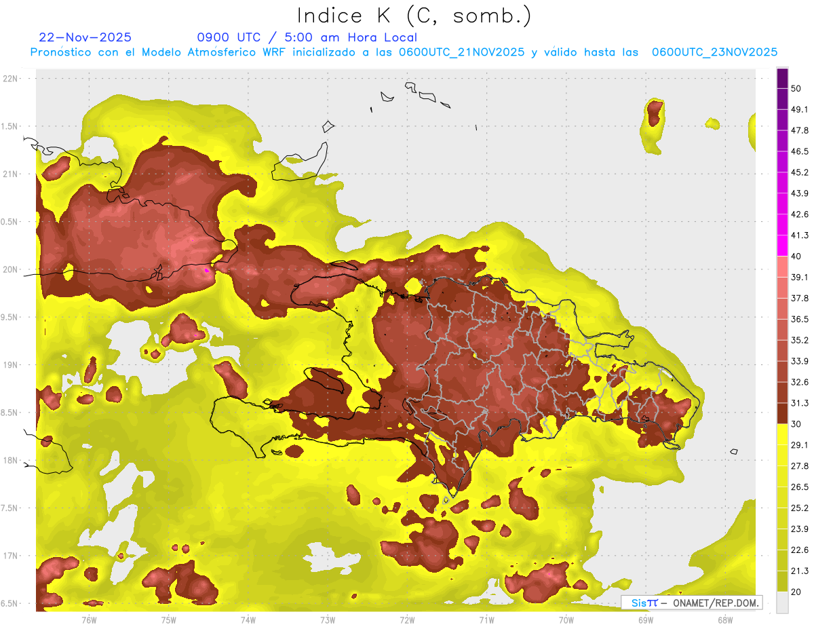Click the colorbar label "42.6"
The width and height of the screenshot is (814, 629).
(799, 214)
